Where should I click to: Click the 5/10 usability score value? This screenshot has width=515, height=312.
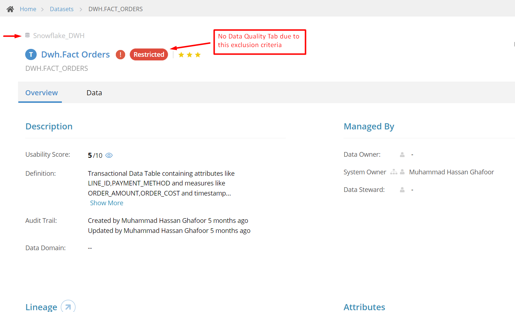pyautogui.click(x=95, y=155)
